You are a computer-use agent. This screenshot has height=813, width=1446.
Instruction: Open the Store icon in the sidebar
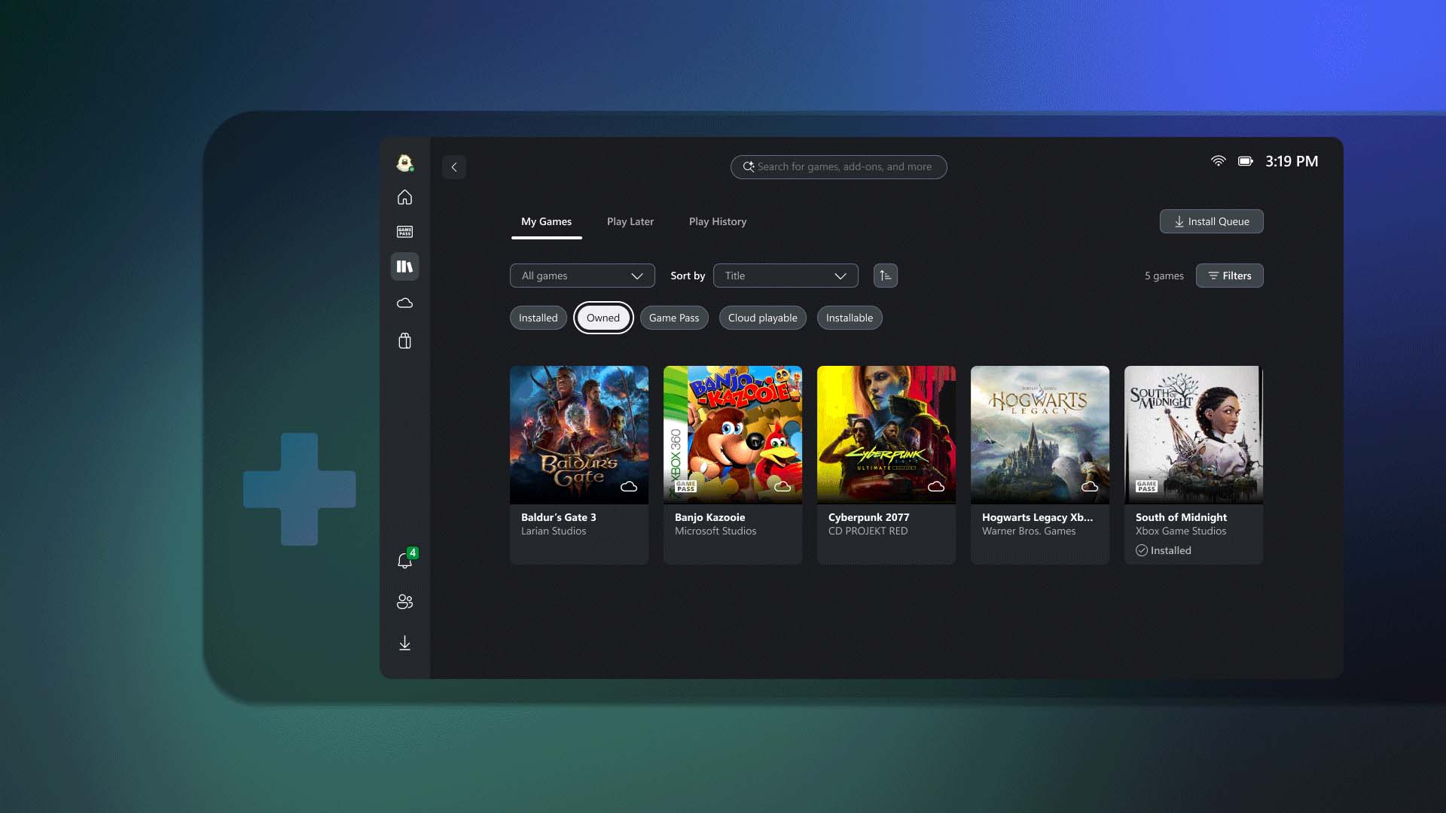pyautogui.click(x=404, y=340)
